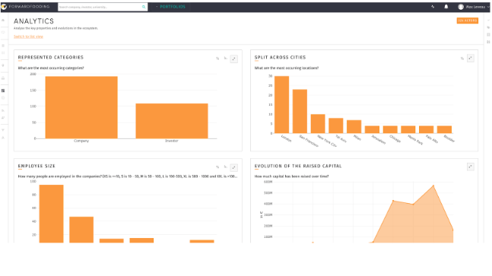The image size is (492, 276).
Task: Click the user avatar picture
Action: tap(461, 7)
